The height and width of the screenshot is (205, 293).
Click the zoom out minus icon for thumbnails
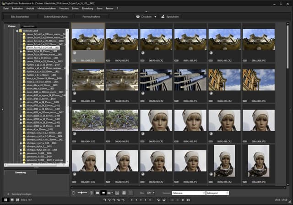click(74, 193)
